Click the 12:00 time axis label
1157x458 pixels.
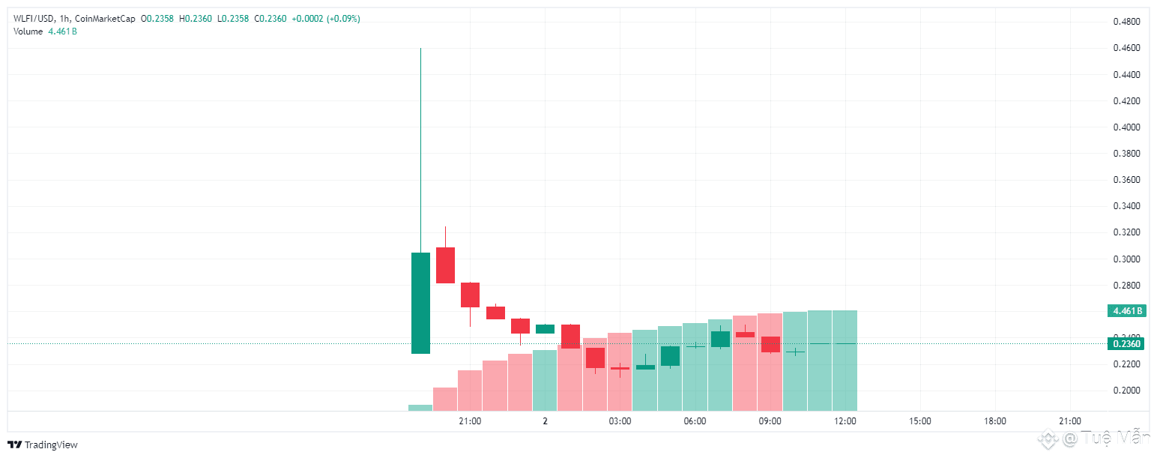[845, 421]
